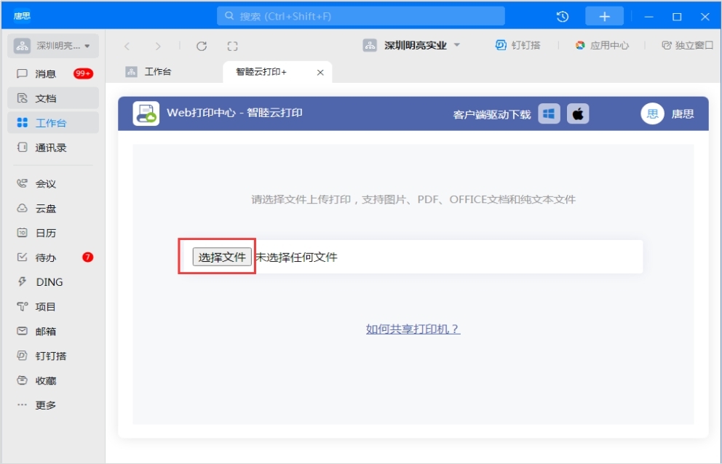Click the 未选择任何文件 text
Screen dimensions: 722x464
tap(296, 257)
